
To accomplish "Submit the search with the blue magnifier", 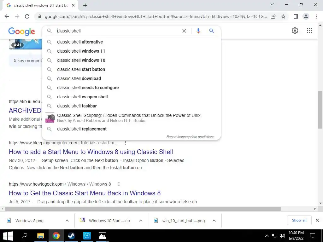I will 211,31.
